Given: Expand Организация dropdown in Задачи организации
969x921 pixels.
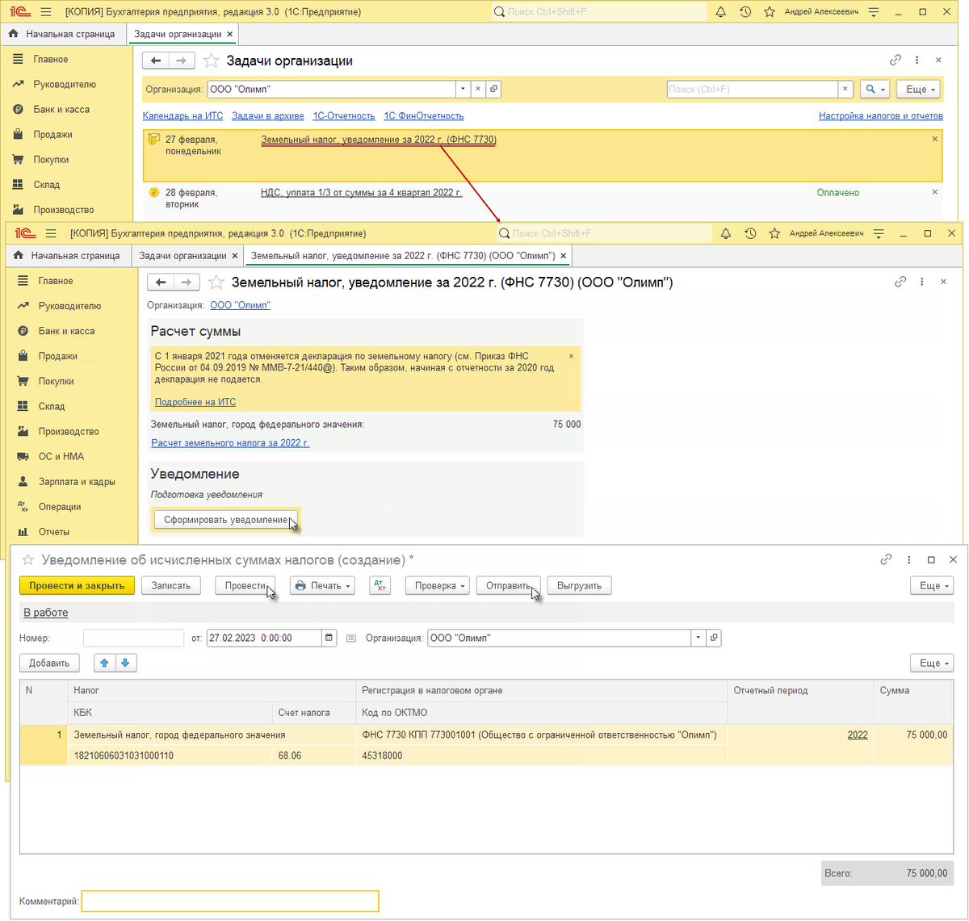Looking at the screenshot, I should [x=463, y=89].
